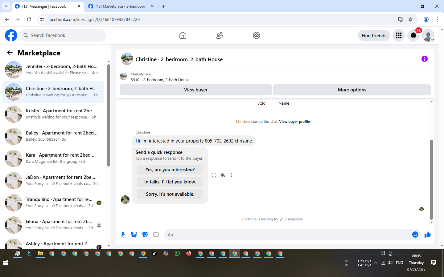The height and width of the screenshot is (277, 444).
Task: Choose a GIF icon
Action: (156, 235)
